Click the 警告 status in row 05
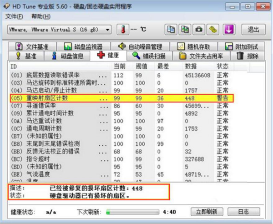273x224 pixels. 222,98
